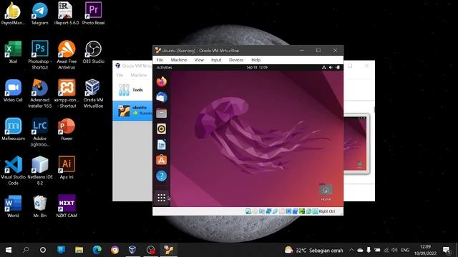Open the Ubuntu clock showing Sep 18
Viewport: 458px width, 257px height.
click(257, 67)
